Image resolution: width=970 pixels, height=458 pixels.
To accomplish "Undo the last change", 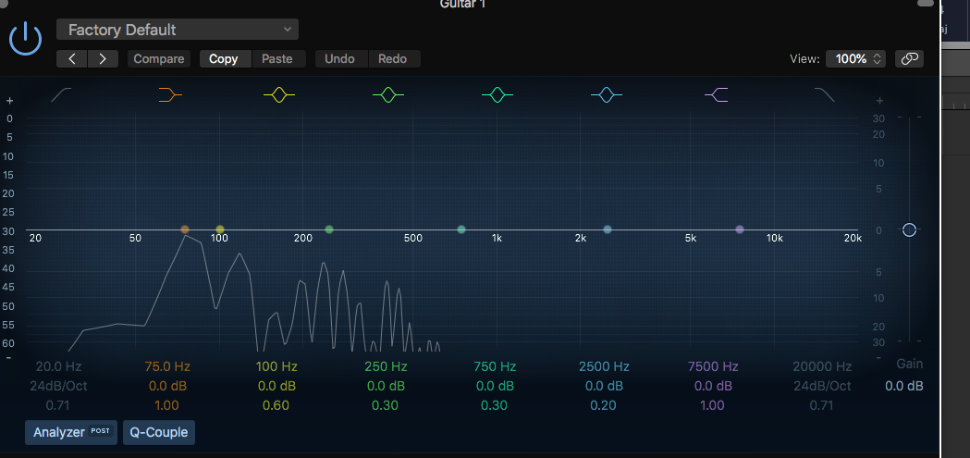I will click(339, 59).
